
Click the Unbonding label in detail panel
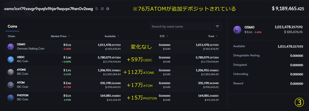(x=241, y=74)
